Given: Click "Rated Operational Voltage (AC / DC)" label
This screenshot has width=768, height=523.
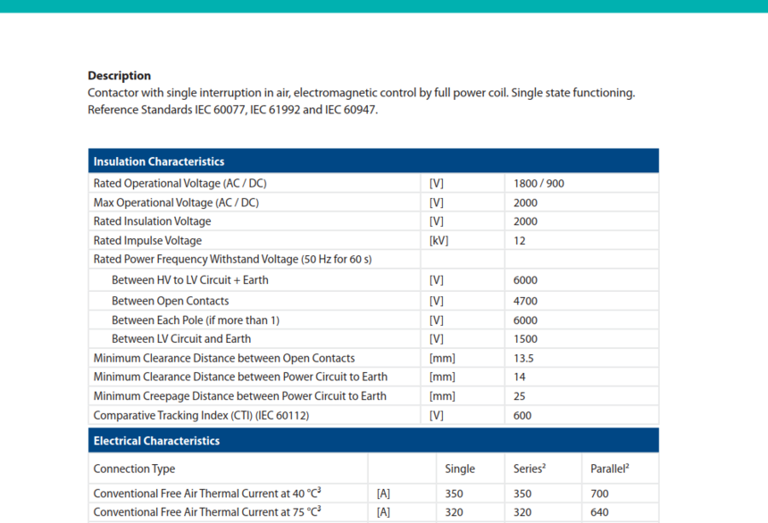Looking at the screenshot, I should click(x=179, y=183).
